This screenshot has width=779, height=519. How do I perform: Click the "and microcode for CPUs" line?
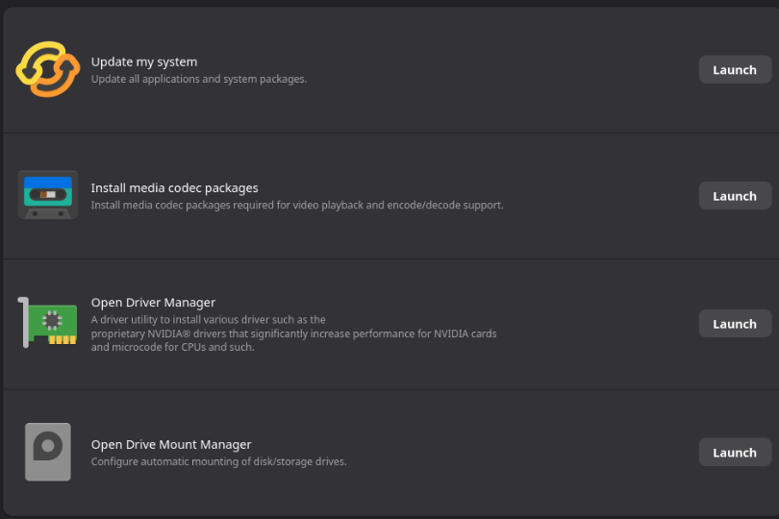(x=172, y=347)
